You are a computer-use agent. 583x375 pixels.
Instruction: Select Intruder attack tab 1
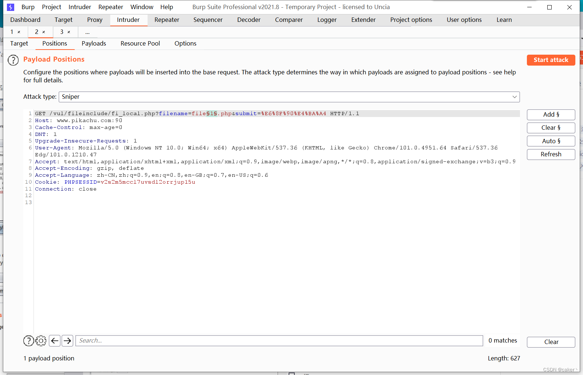click(12, 32)
